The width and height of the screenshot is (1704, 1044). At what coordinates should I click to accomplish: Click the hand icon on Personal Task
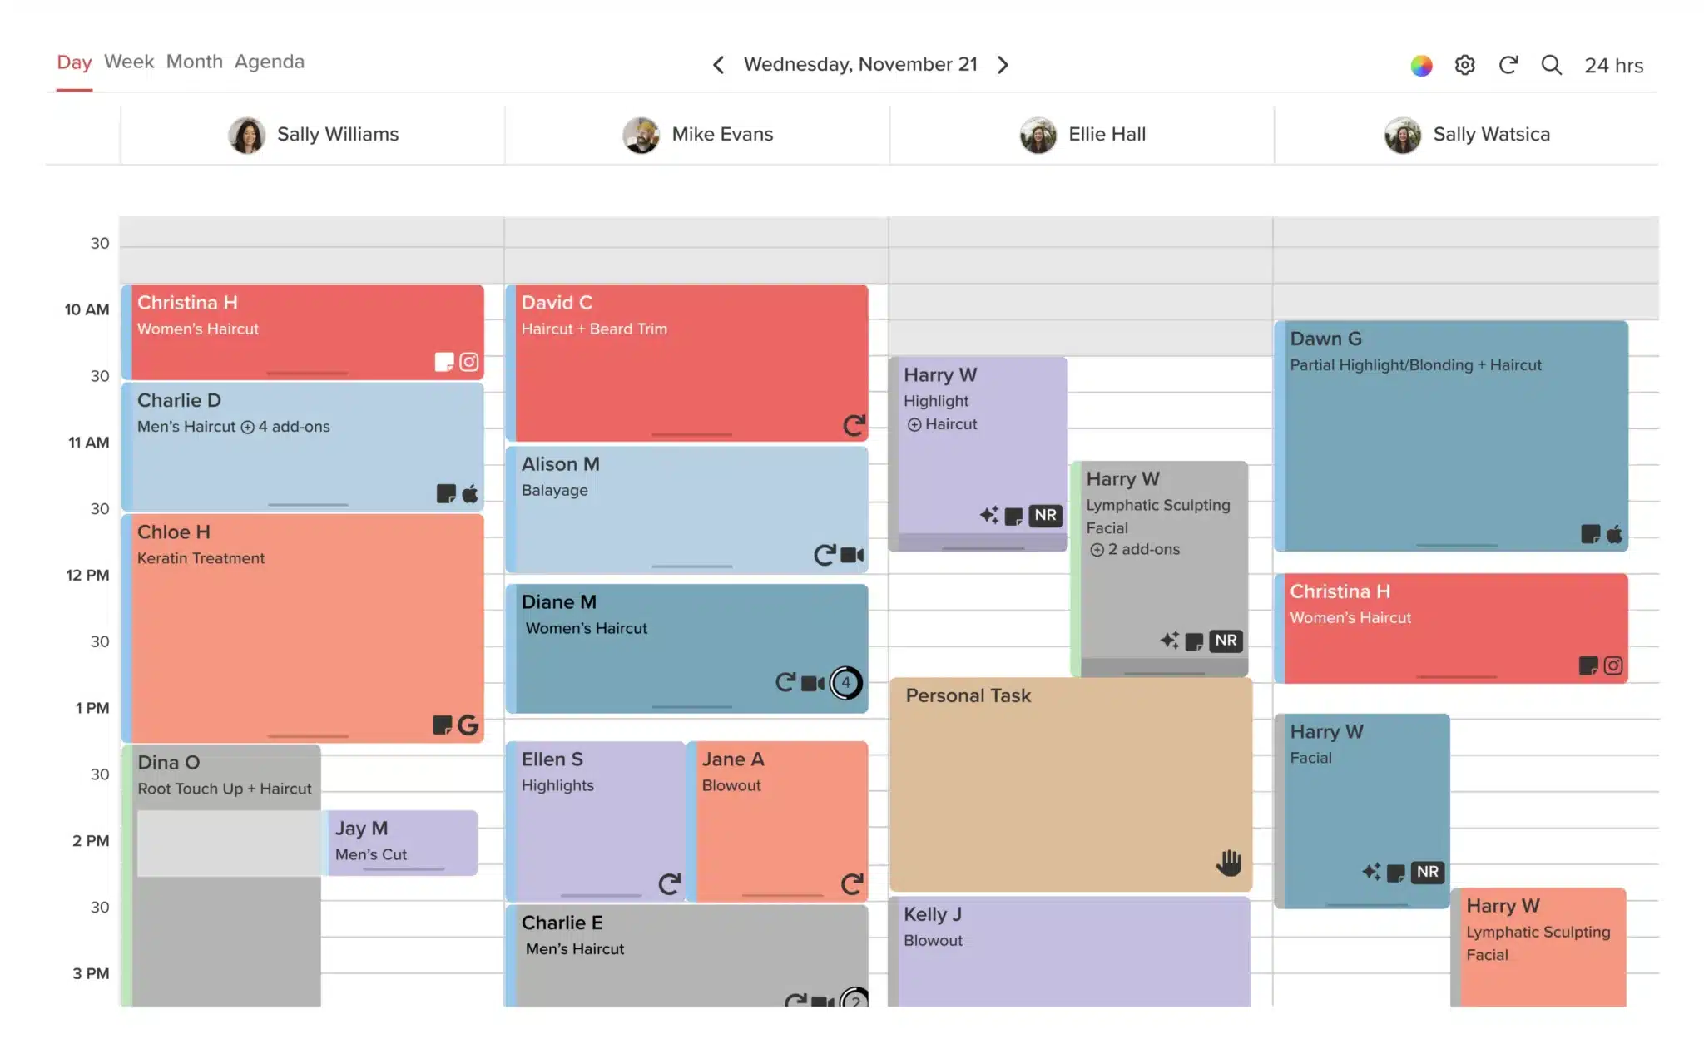[1228, 863]
